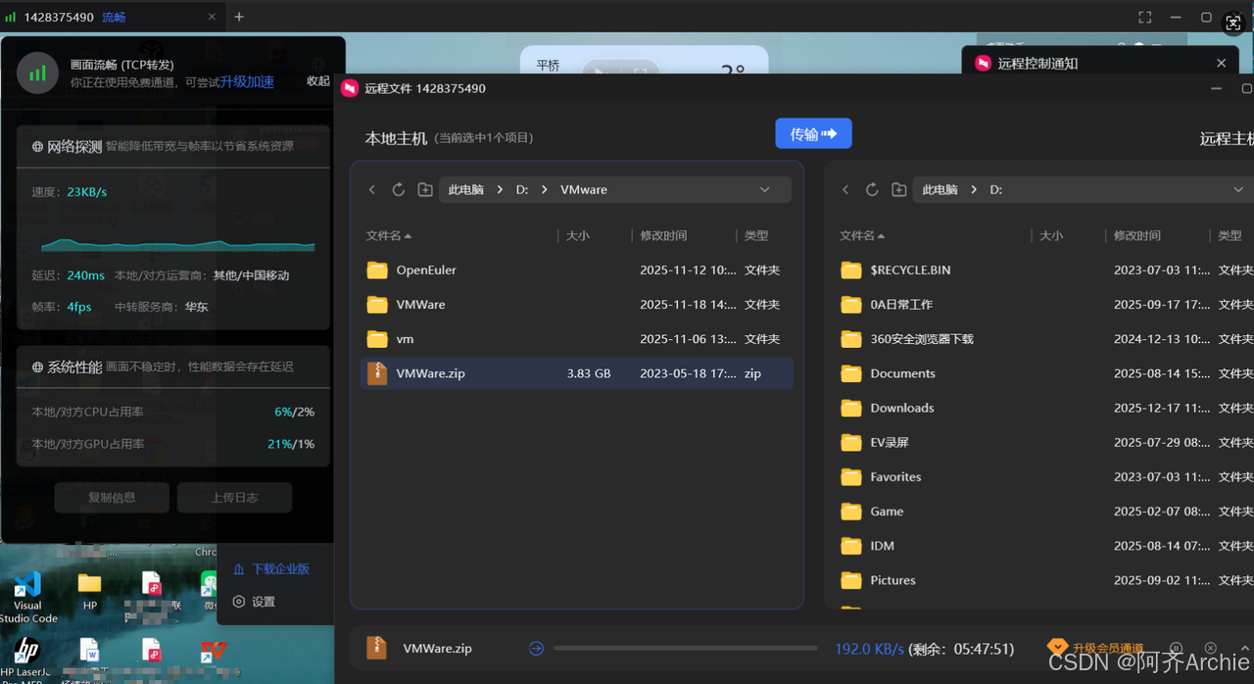The height and width of the screenshot is (684, 1254).
Task: Click the screenshot capture icon at top right
Action: click(x=1235, y=24)
